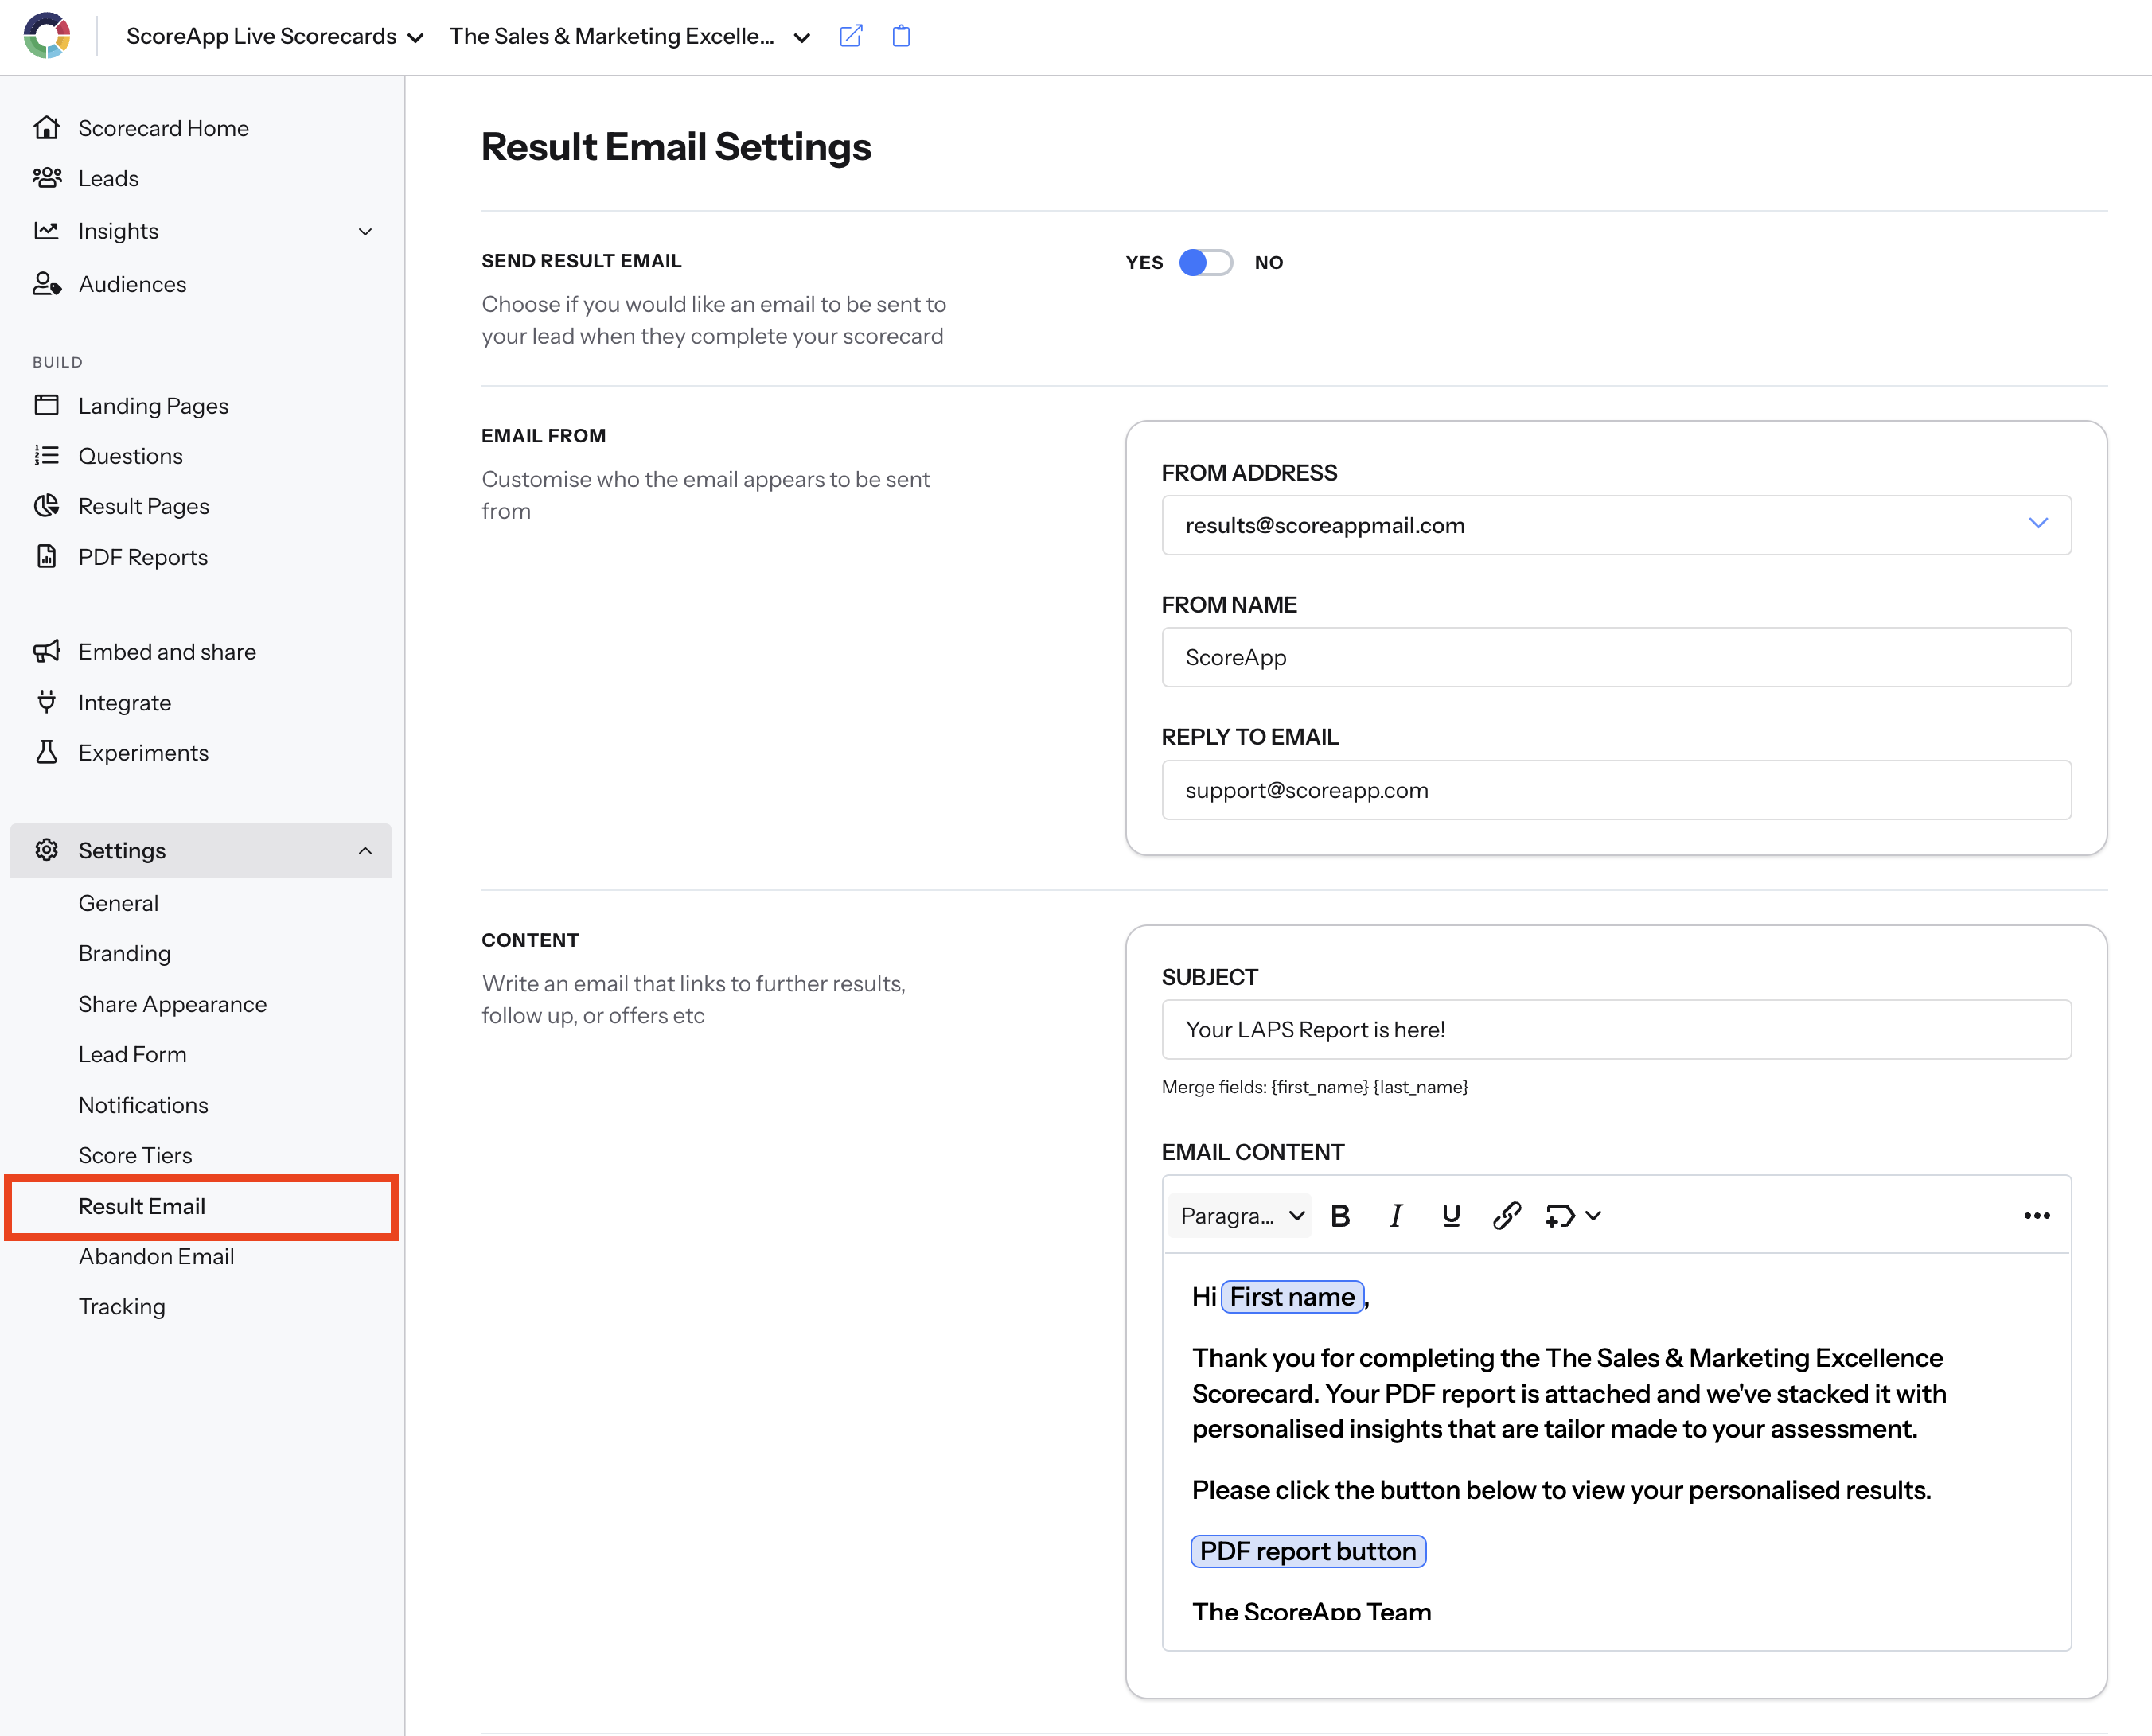The width and height of the screenshot is (2152, 1736).
Task: Expand the merge field tool arrow
Action: 1594,1215
